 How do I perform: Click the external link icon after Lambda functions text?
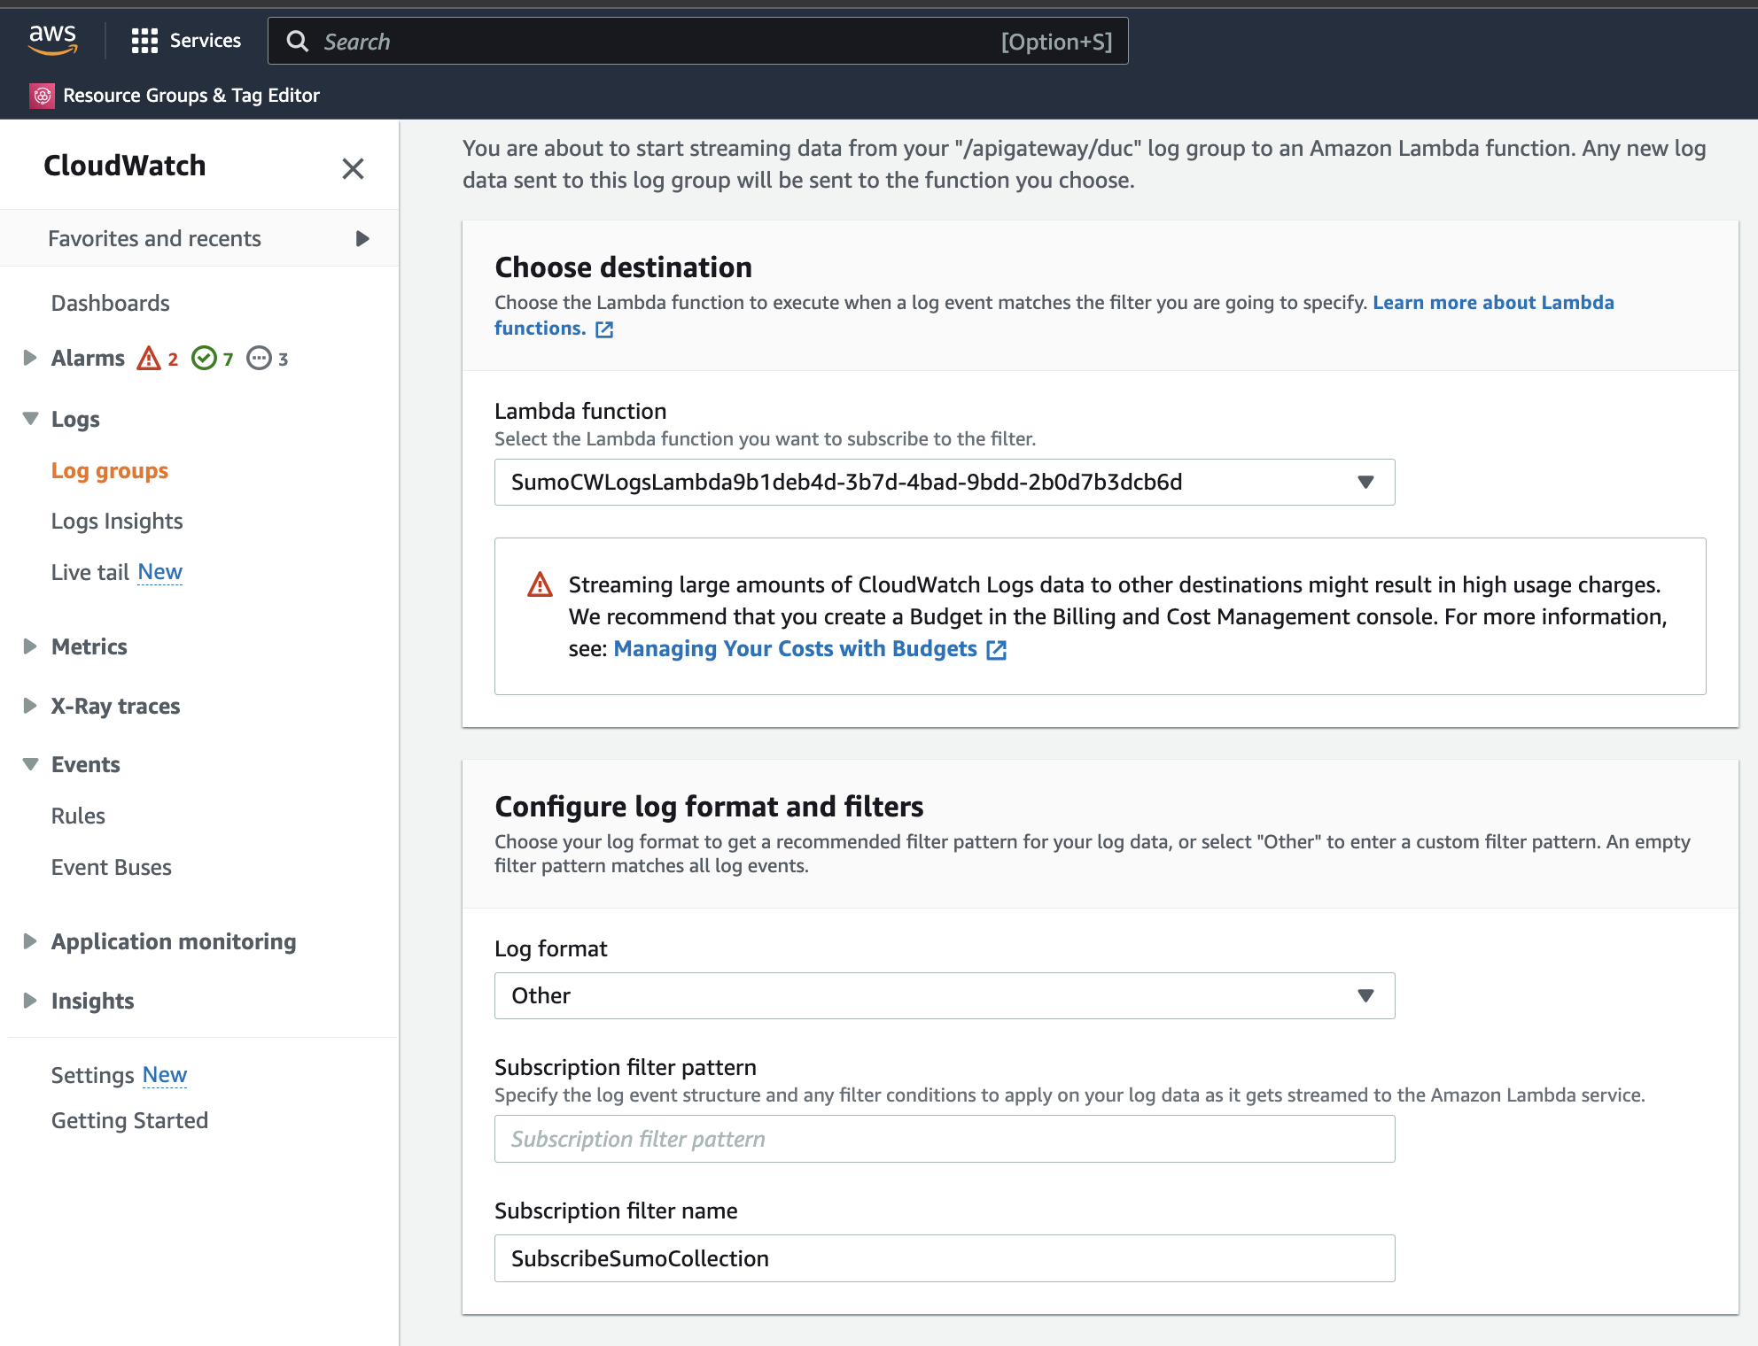coord(603,329)
